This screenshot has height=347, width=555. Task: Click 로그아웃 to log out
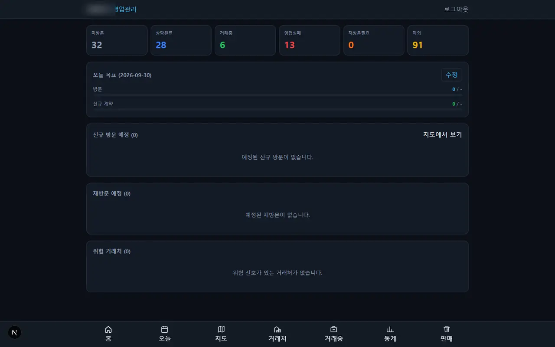click(x=456, y=9)
